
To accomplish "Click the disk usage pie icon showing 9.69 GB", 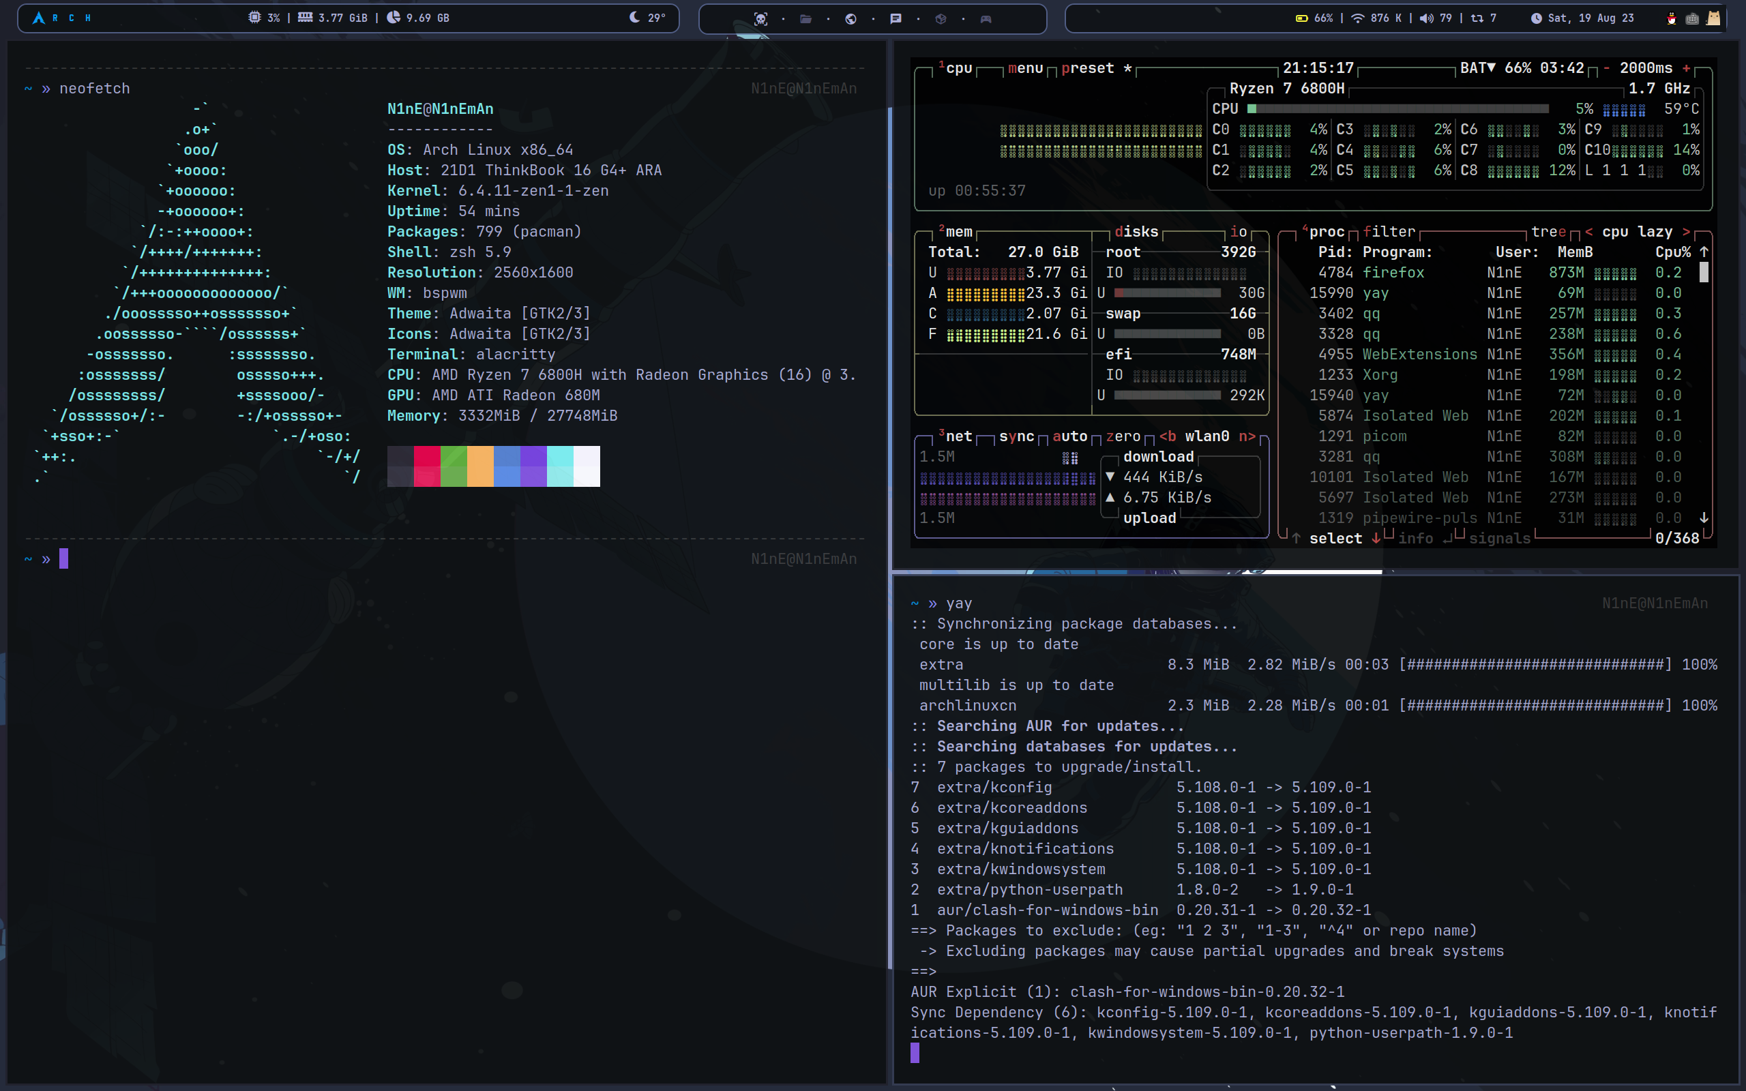I will coord(394,17).
